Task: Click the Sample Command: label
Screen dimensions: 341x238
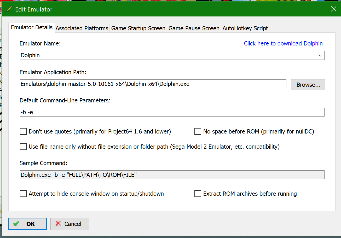Action: click(43, 163)
